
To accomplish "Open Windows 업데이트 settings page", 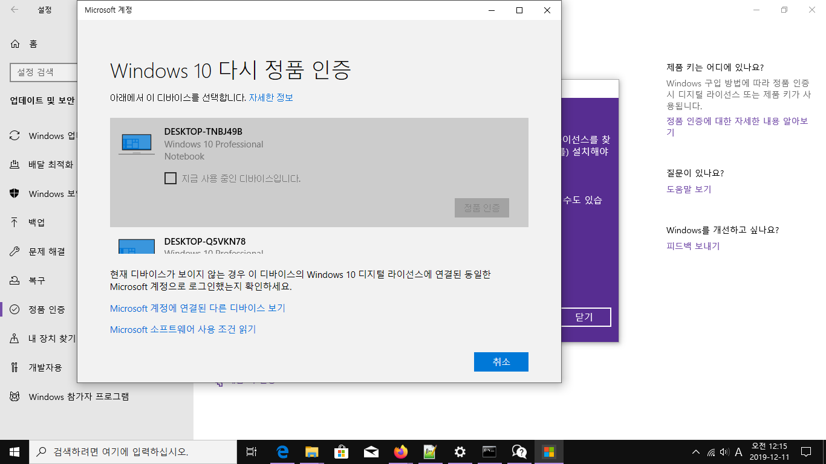I will click(39, 136).
